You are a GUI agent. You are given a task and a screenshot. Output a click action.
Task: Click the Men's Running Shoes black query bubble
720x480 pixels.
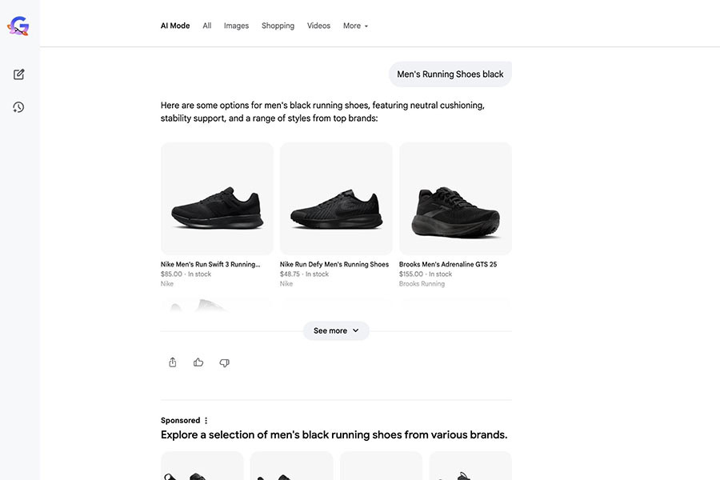point(450,74)
